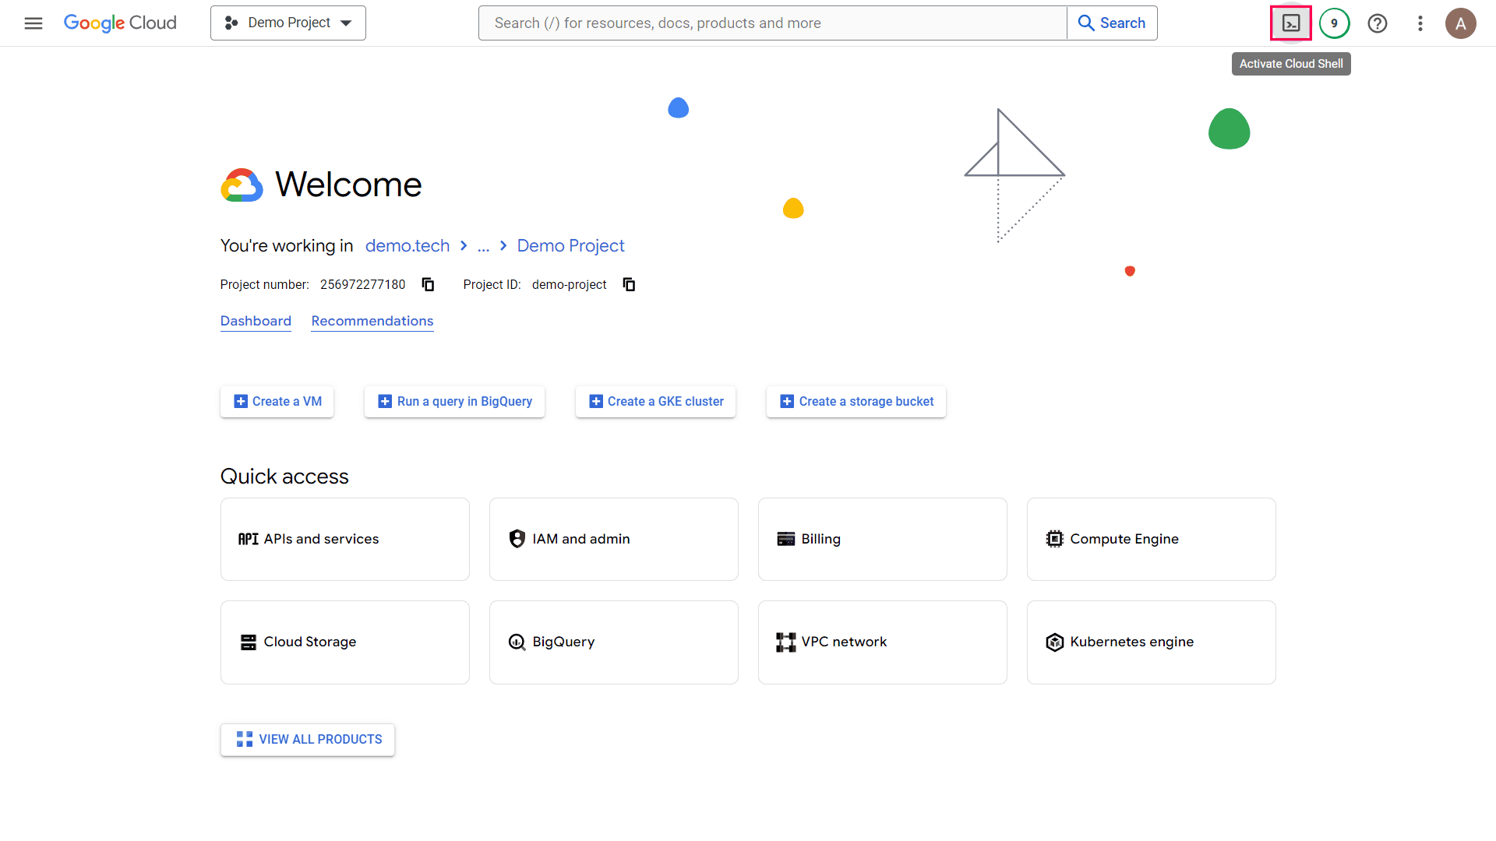The width and height of the screenshot is (1496, 841).
Task: Open the three-dot overflow menu
Action: tap(1420, 23)
